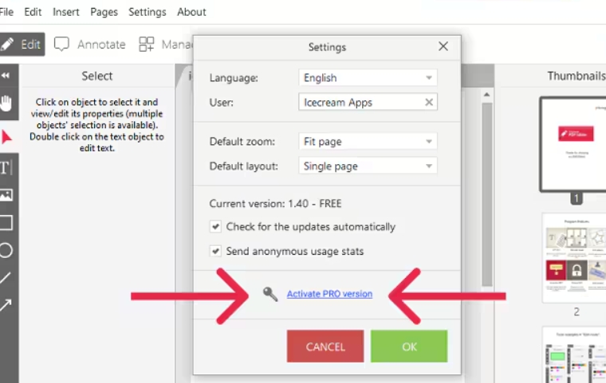This screenshot has height=383, width=606.
Task: Open the Pages menu
Action: point(104,12)
